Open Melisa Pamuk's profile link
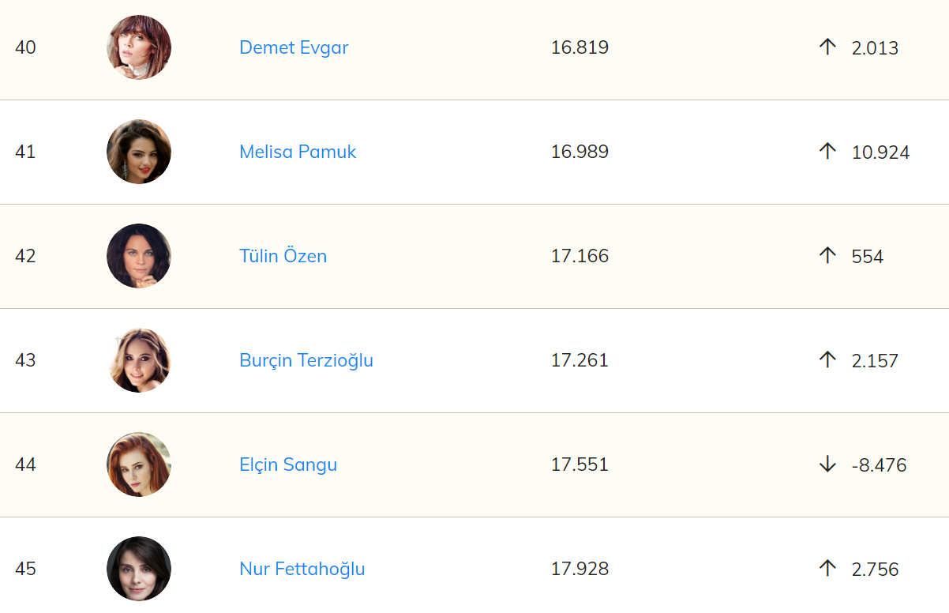 click(x=298, y=152)
